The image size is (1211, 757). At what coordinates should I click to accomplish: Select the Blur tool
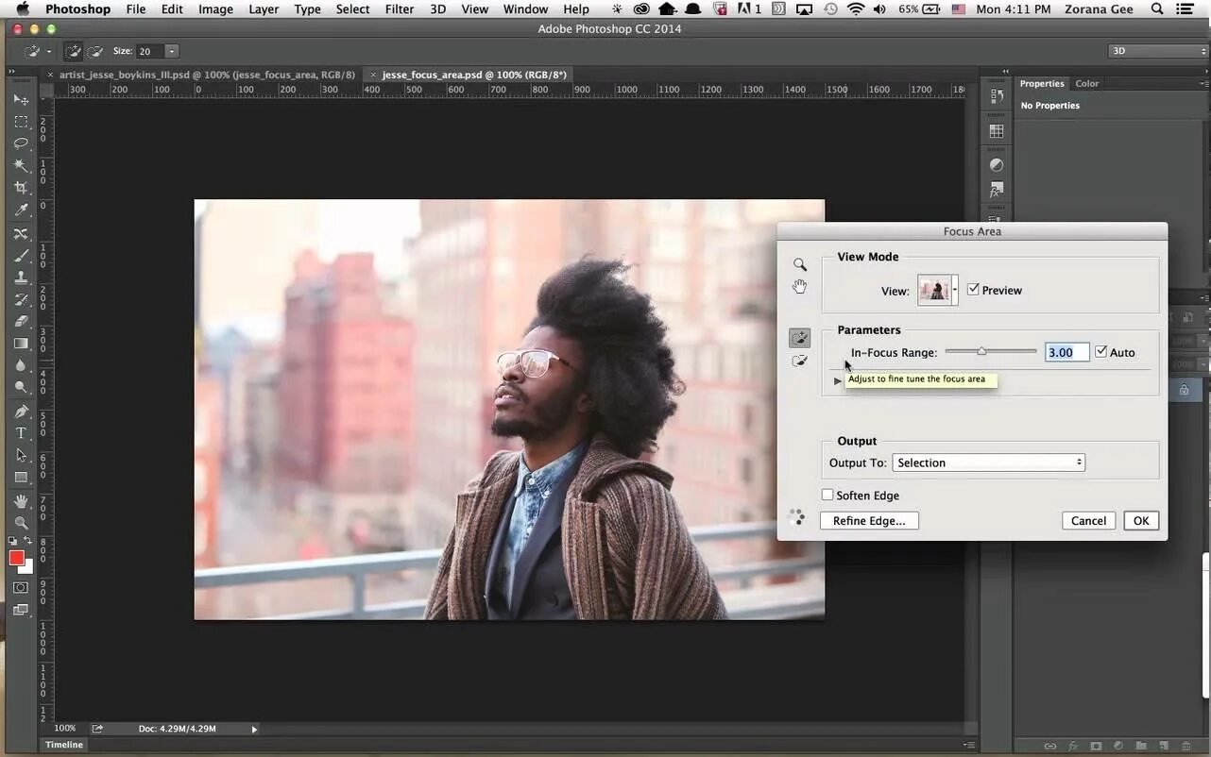coord(21,365)
